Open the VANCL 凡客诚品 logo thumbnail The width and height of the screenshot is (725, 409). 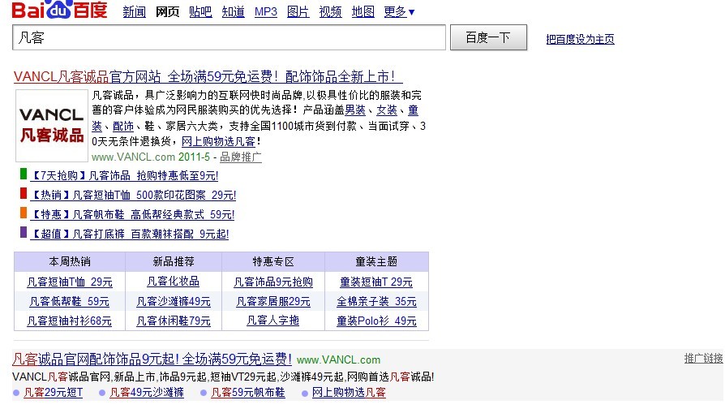52,126
